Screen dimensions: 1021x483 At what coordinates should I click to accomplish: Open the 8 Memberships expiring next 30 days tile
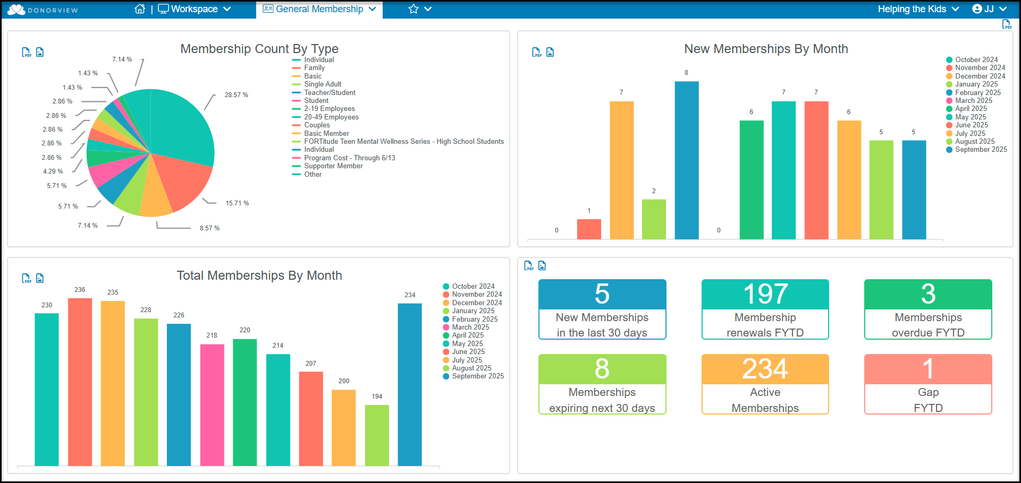click(x=602, y=384)
